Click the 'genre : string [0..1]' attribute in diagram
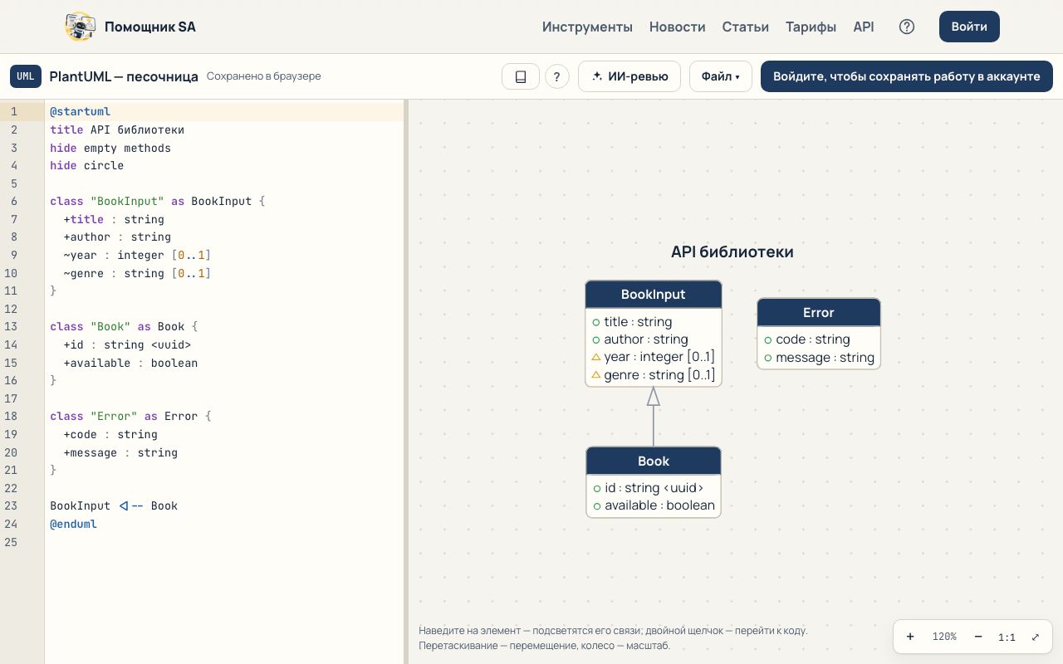1063x664 pixels. pos(654,375)
